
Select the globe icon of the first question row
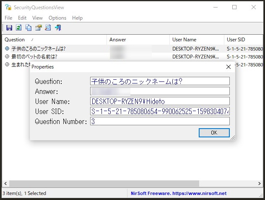(x=7, y=48)
